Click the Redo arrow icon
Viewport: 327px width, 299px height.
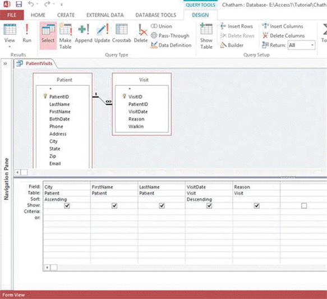point(47,4)
